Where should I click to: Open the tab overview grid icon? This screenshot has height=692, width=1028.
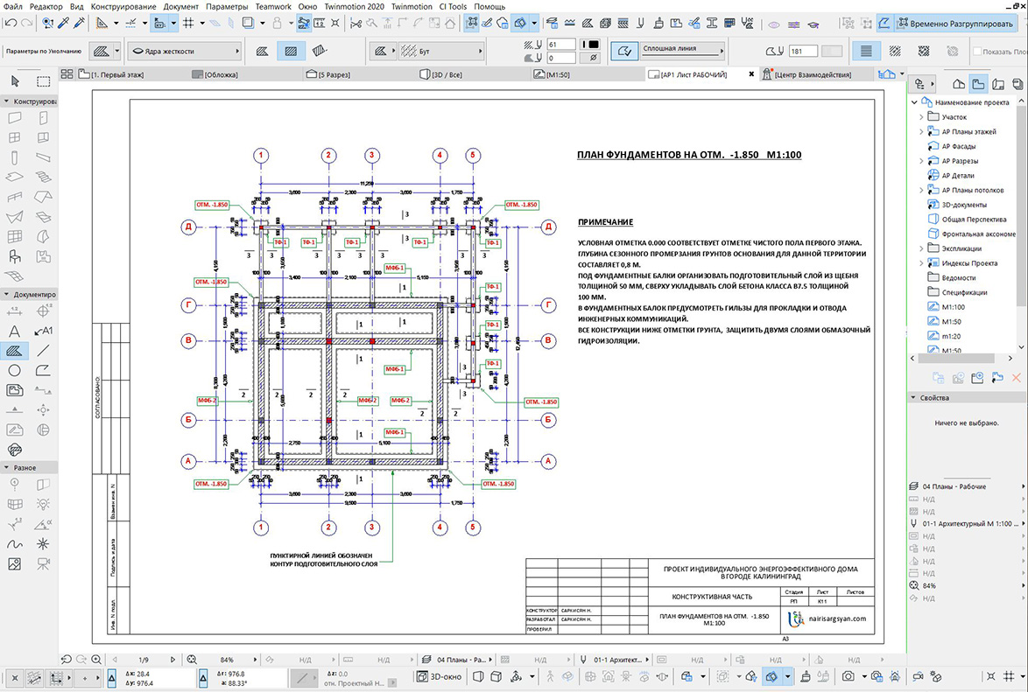67,74
